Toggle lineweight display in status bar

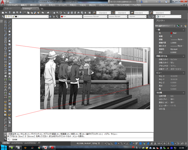[137, 143]
